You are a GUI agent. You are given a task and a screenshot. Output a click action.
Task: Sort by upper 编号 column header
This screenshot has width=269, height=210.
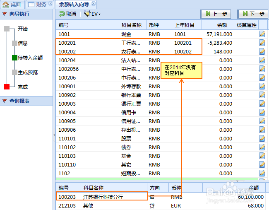87,25
